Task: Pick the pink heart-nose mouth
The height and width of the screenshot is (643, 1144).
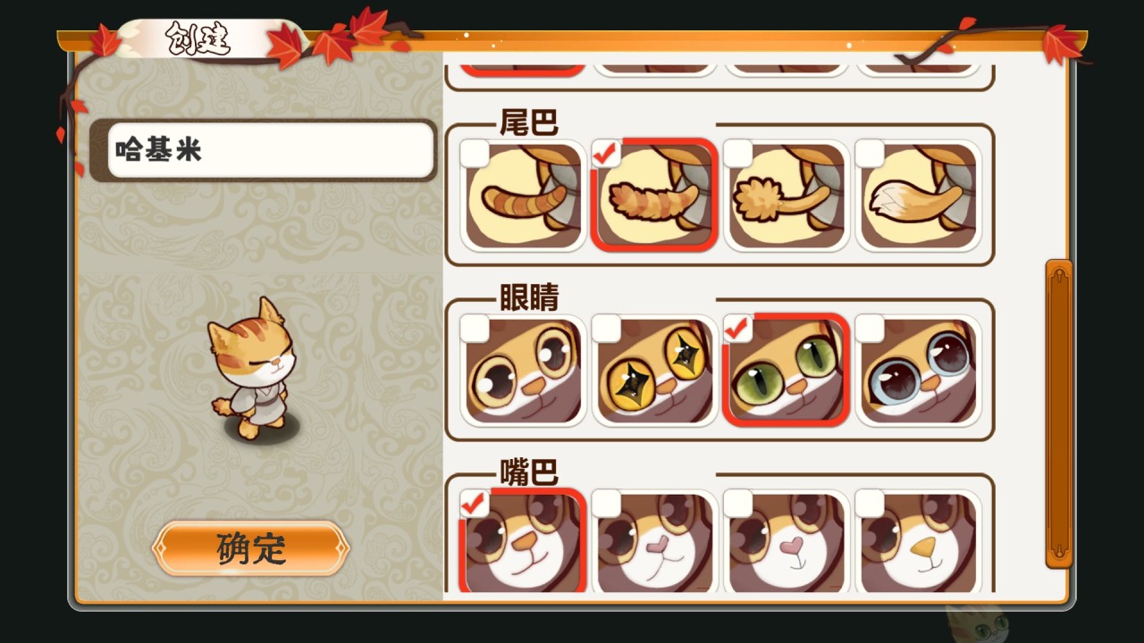Action: coord(786,540)
